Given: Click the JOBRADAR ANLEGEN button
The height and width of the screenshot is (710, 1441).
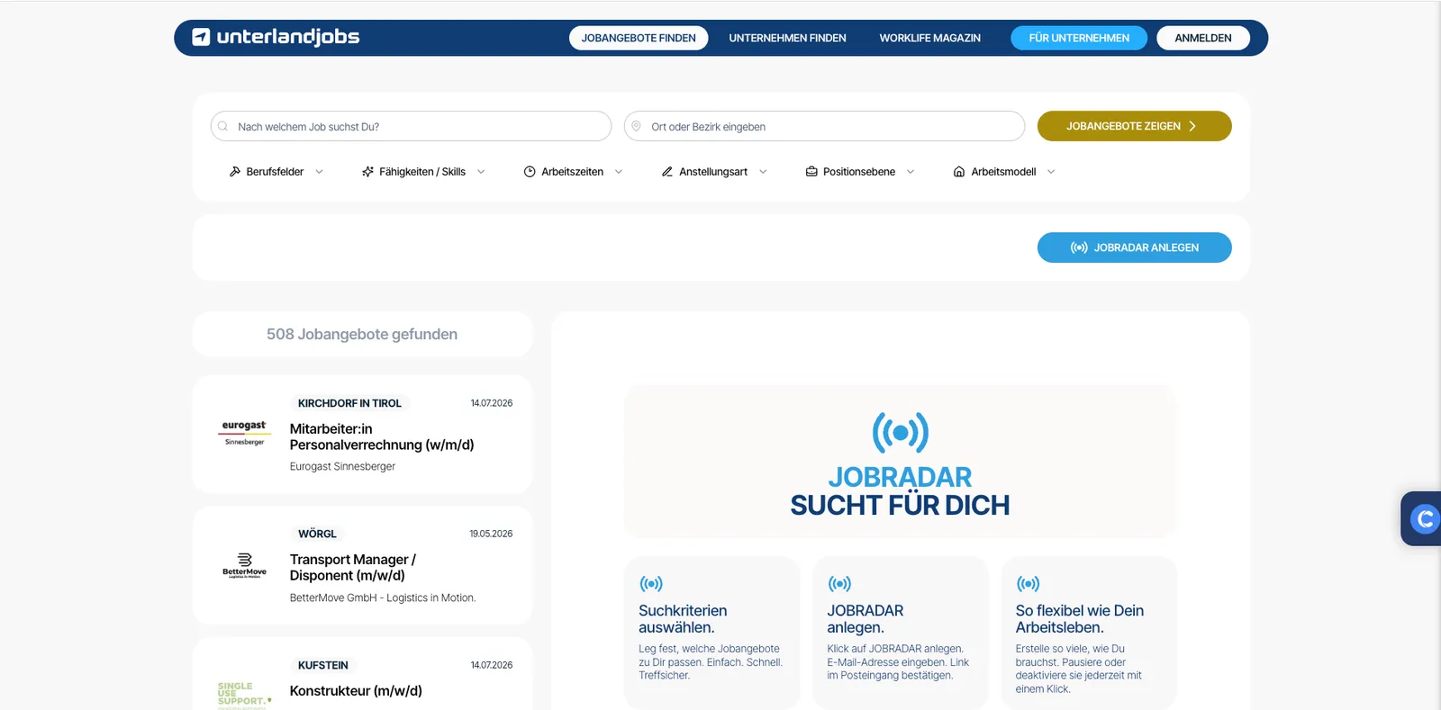Looking at the screenshot, I should [x=1134, y=247].
